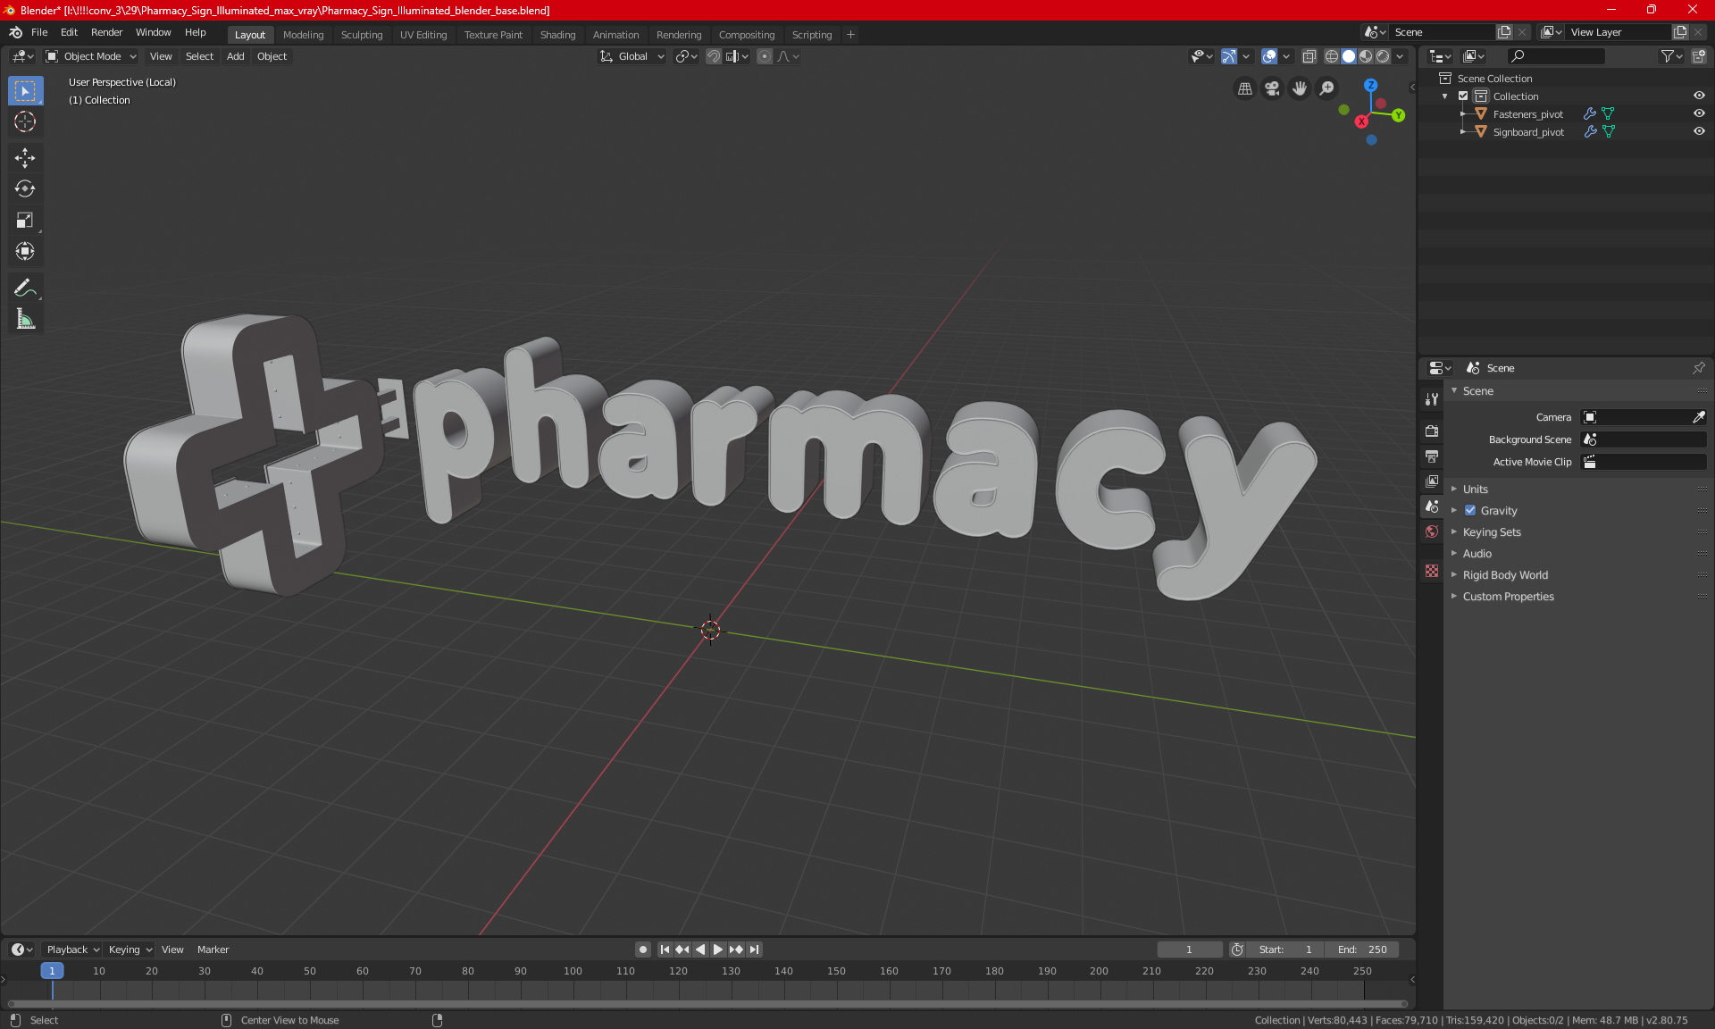Hide Signboard_pivot with its eye icon

(x=1699, y=132)
